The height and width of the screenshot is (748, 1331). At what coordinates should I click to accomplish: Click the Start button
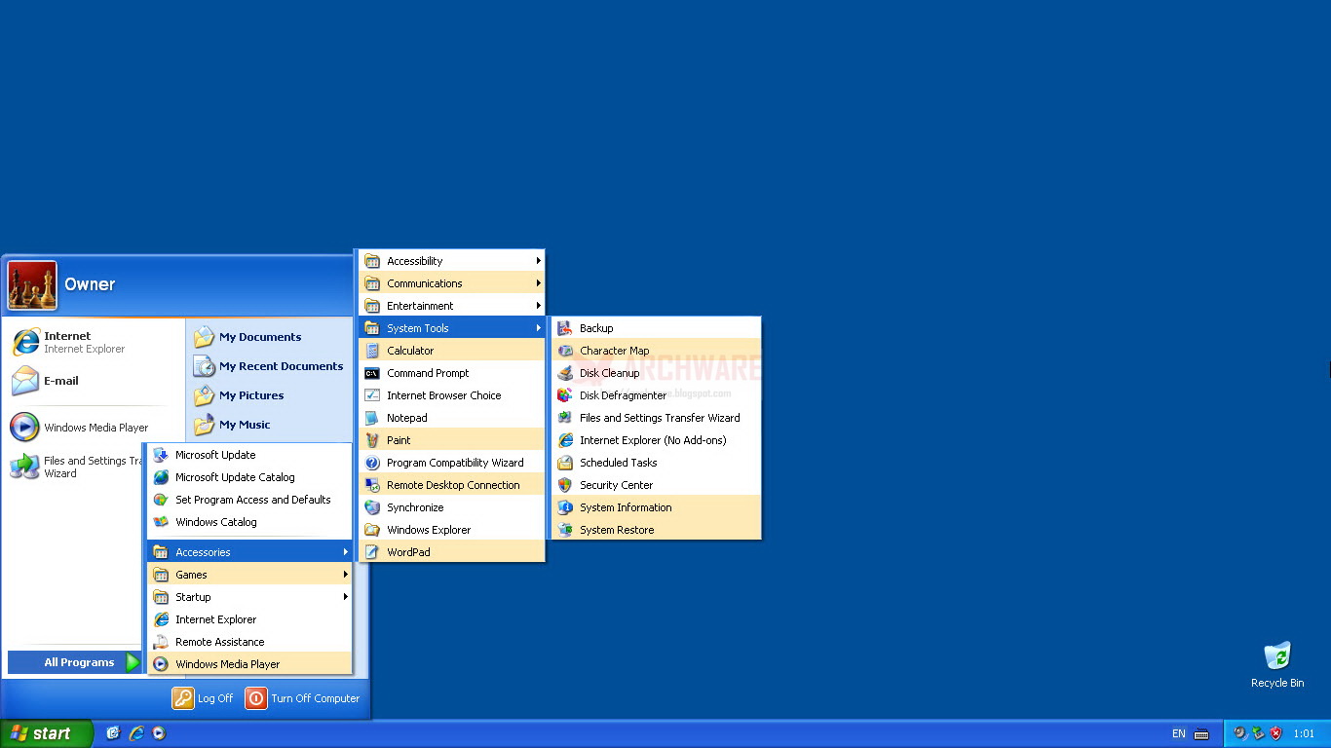point(47,733)
